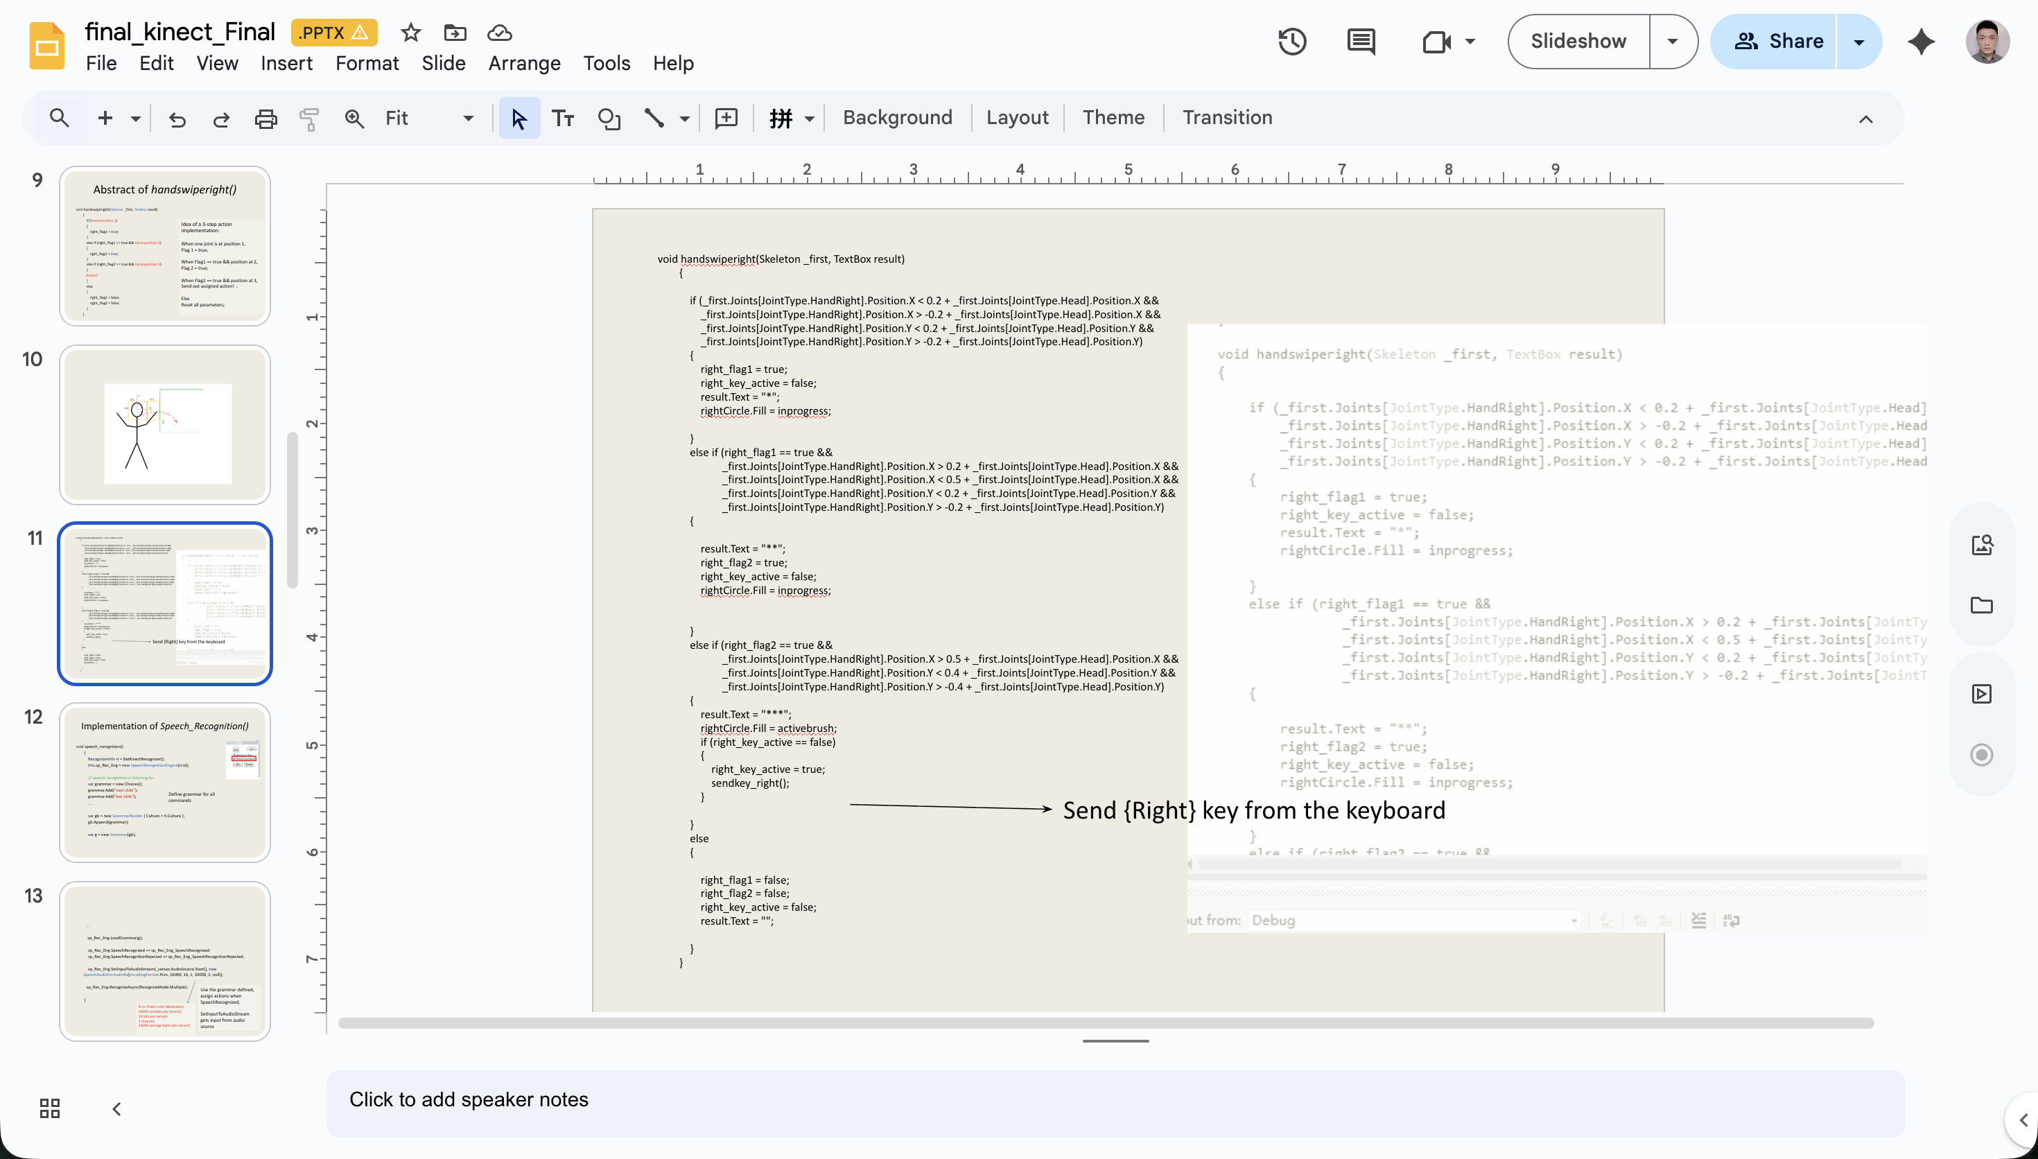Open the Insert menu

286,64
